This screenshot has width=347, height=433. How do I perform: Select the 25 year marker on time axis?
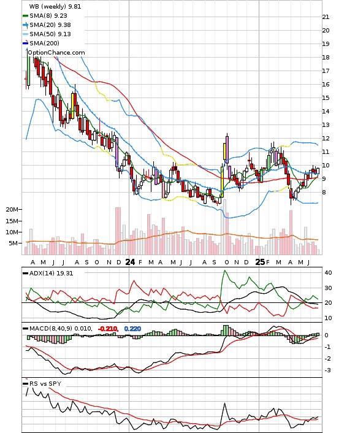(x=260, y=262)
